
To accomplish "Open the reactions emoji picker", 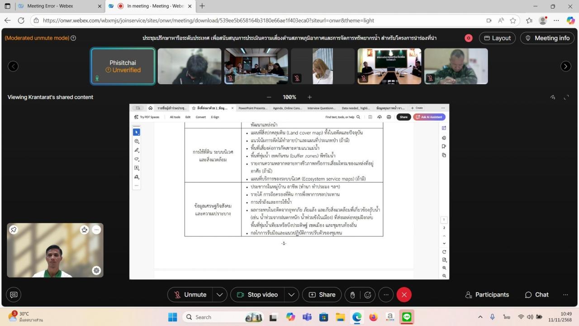I will click(368, 295).
